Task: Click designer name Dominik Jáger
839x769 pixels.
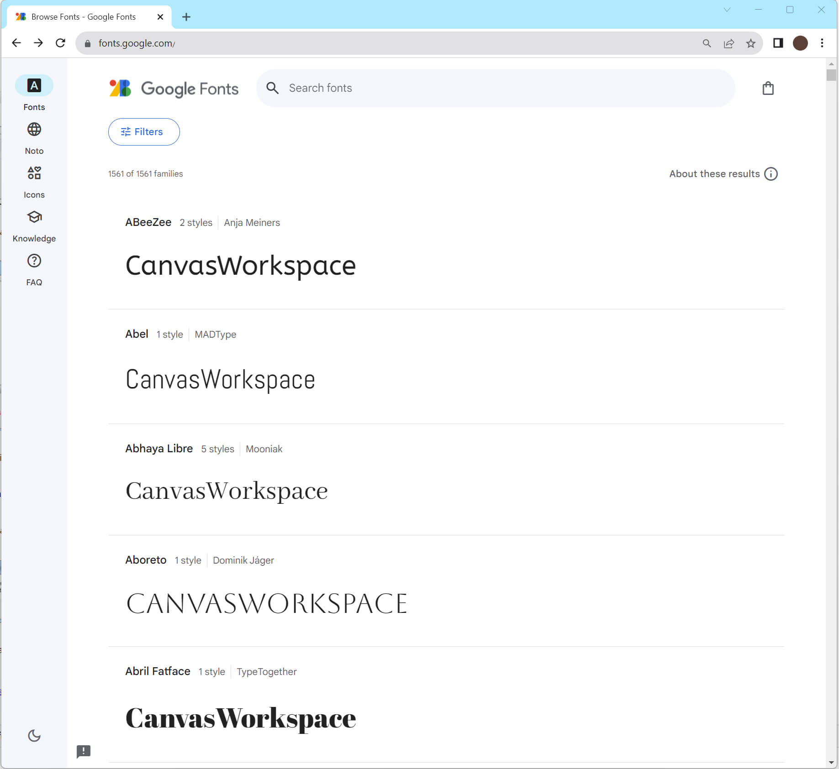Action: tap(243, 560)
